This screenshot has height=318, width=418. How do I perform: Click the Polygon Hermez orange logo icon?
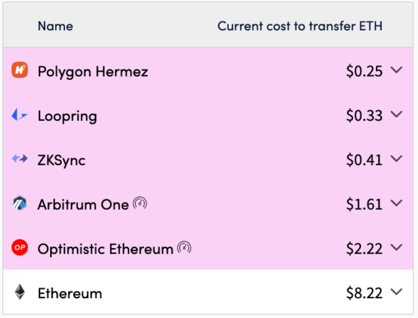[19, 70]
